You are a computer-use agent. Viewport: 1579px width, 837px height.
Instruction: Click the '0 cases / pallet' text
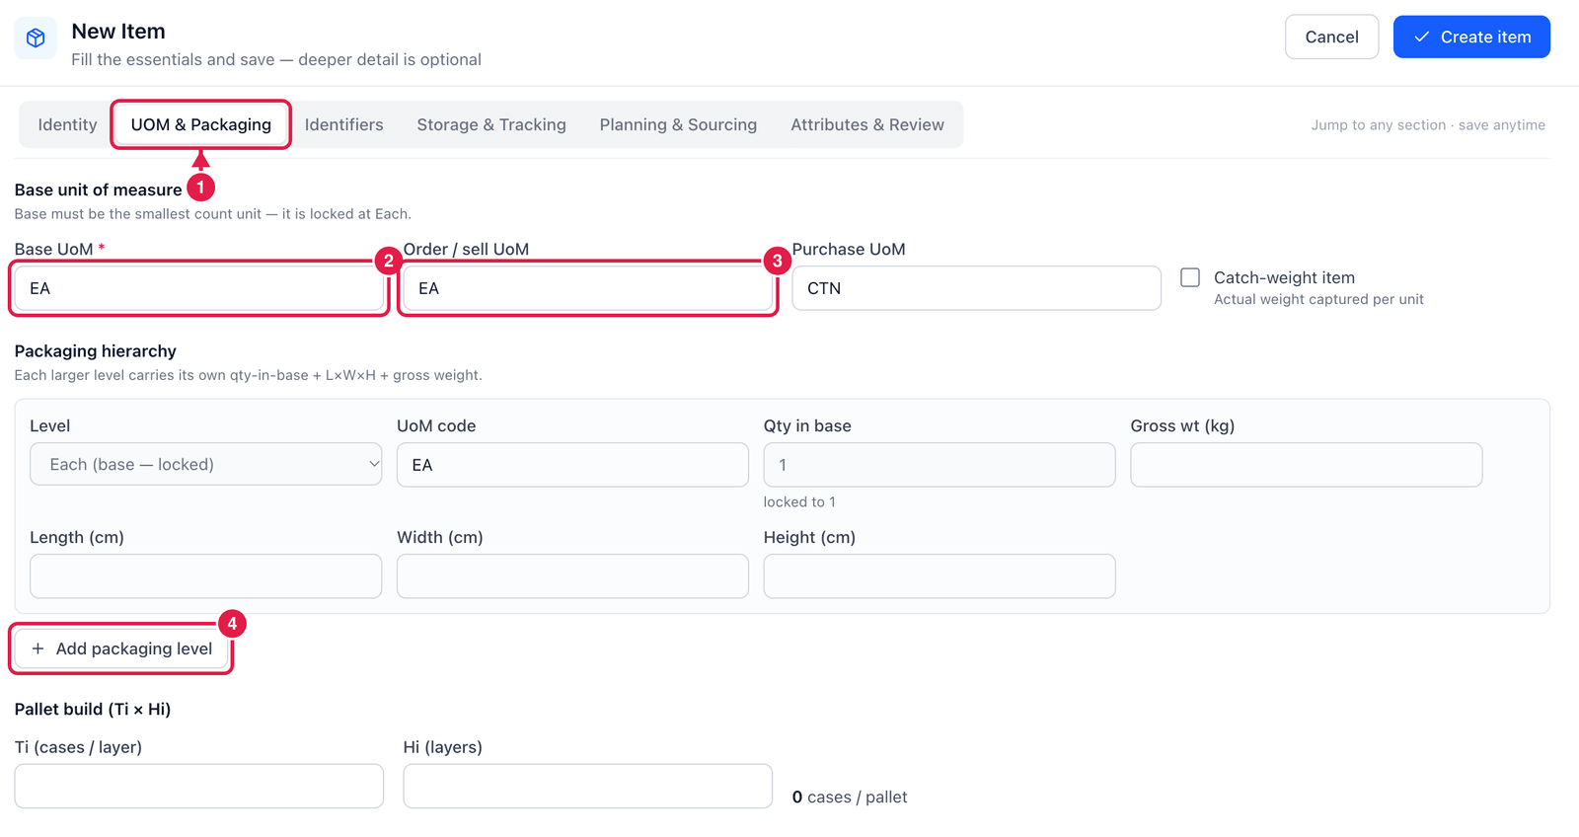(x=850, y=797)
